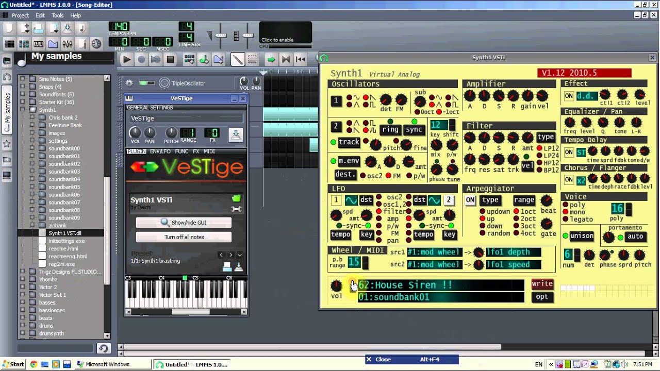Switch to the ENV/LFO tab in VeSTige

pos(160,151)
